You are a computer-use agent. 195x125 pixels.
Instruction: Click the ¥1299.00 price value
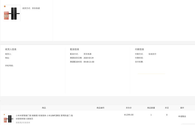[x=129, y=115]
